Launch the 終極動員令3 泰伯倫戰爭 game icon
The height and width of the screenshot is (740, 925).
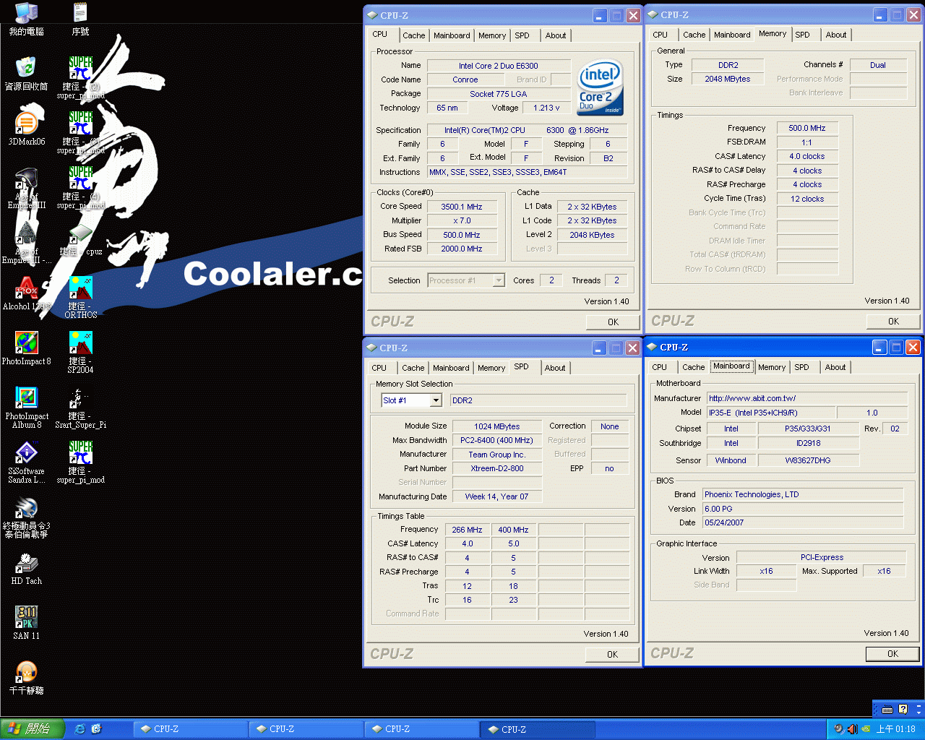(26, 517)
